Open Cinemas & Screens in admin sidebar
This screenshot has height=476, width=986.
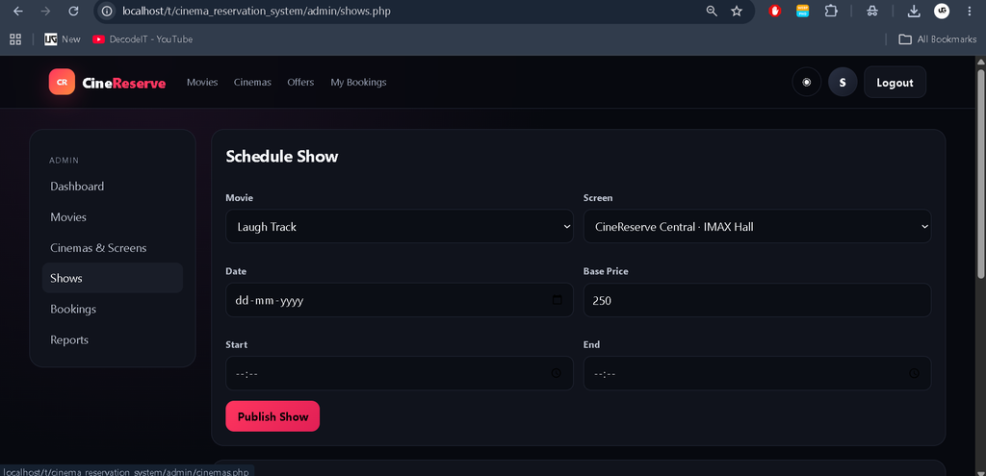tap(113, 248)
